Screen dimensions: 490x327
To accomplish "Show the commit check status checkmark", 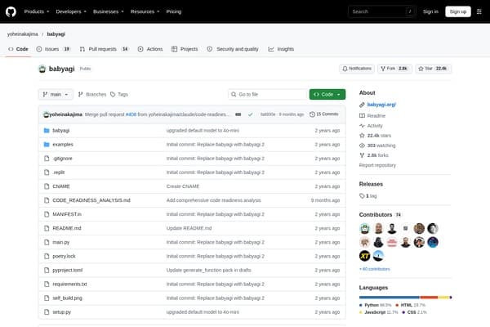I will pyautogui.click(x=251, y=114).
